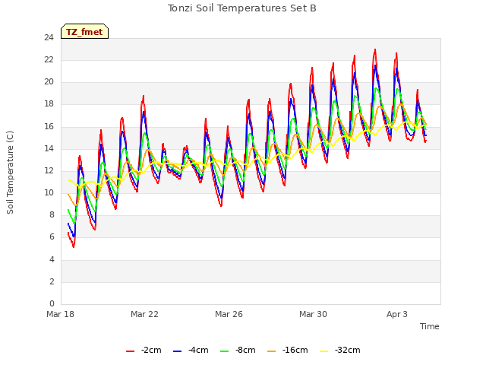Click the 6 y-axis tick label
486x365 pixels.
[x=52, y=237]
